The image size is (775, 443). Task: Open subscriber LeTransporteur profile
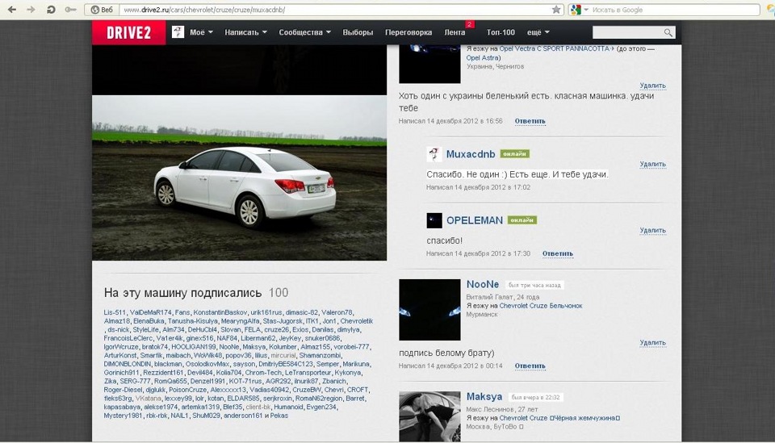[x=308, y=372]
